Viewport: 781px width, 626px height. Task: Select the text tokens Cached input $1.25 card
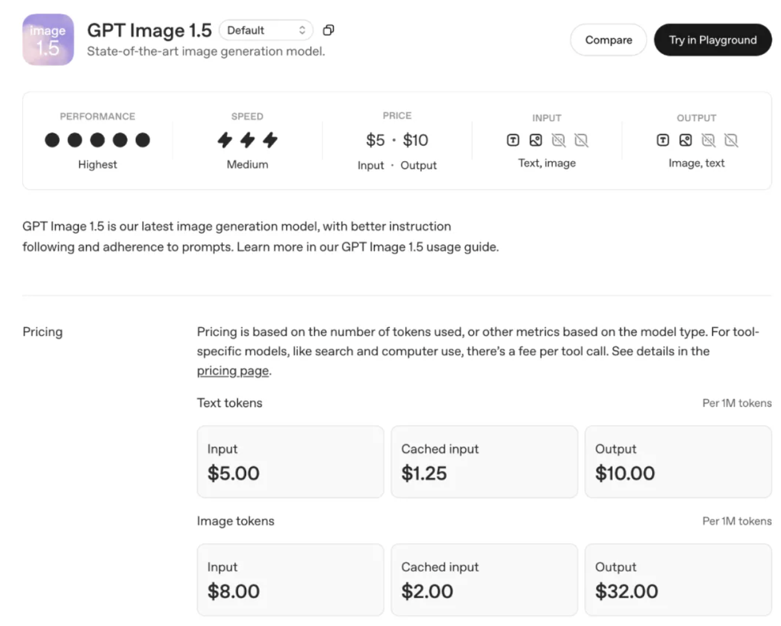(x=484, y=461)
